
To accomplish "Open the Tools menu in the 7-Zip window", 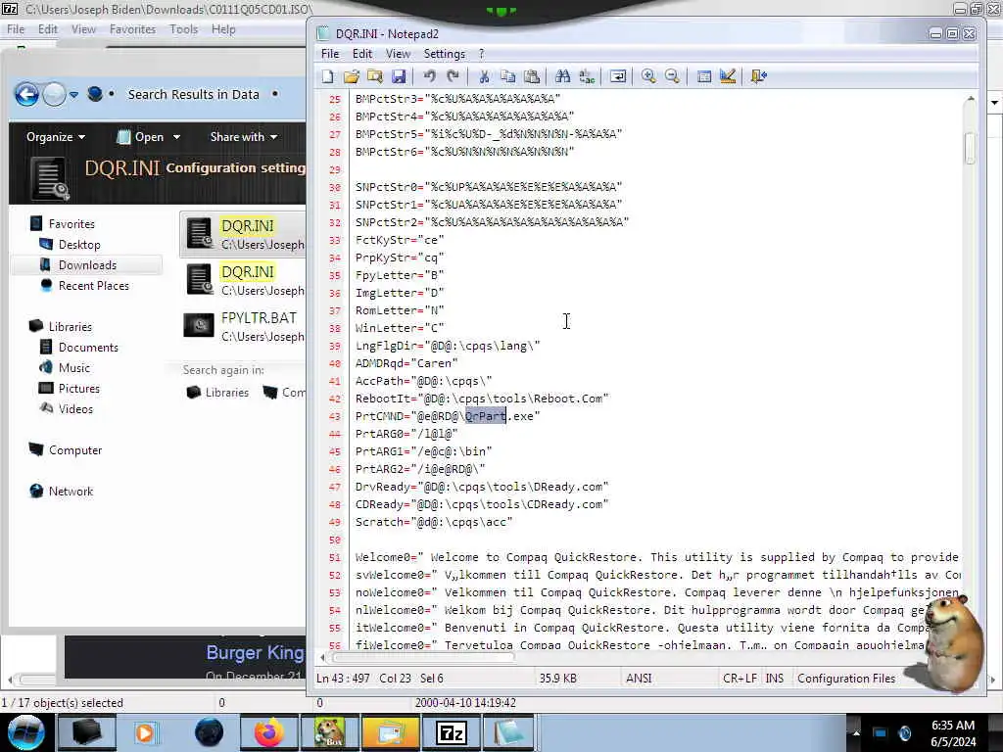I will click(x=183, y=29).
